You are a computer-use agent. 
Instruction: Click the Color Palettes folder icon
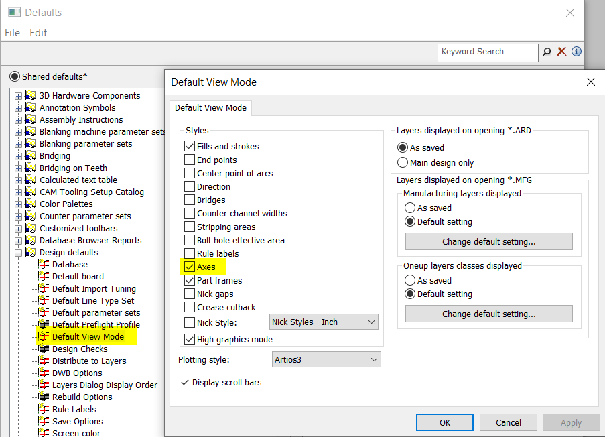click(31, 204)
